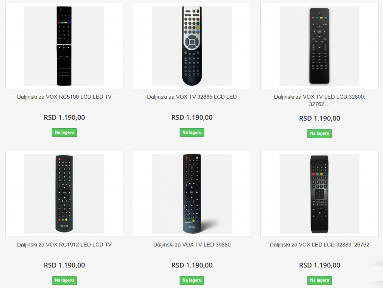Image resolution: width=383 pixels, height=288 pixels.
Task: Go to 'Daljinski za VOX TV LED 39880' page
Action: [191, 245]
